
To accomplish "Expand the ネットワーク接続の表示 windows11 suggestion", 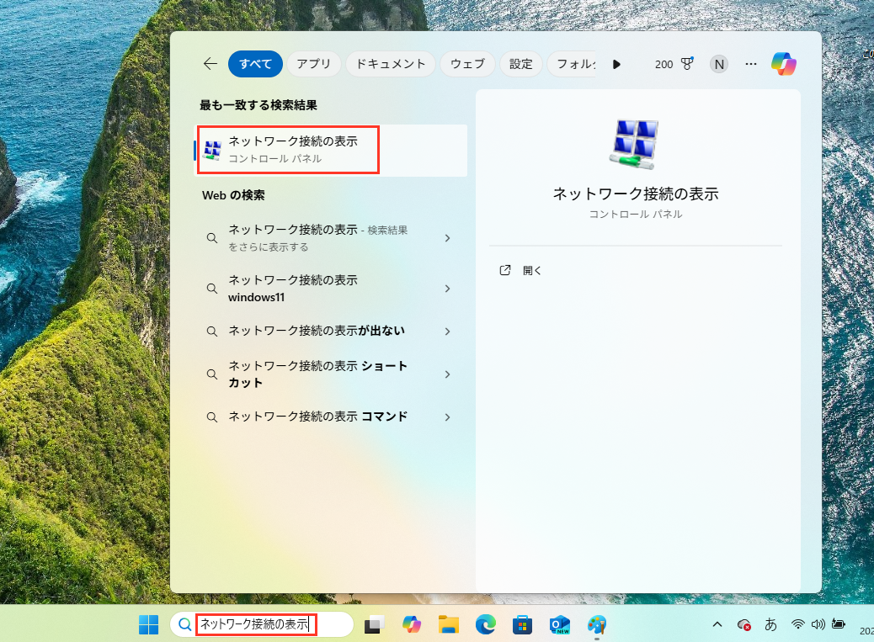I will click(447, 289).
